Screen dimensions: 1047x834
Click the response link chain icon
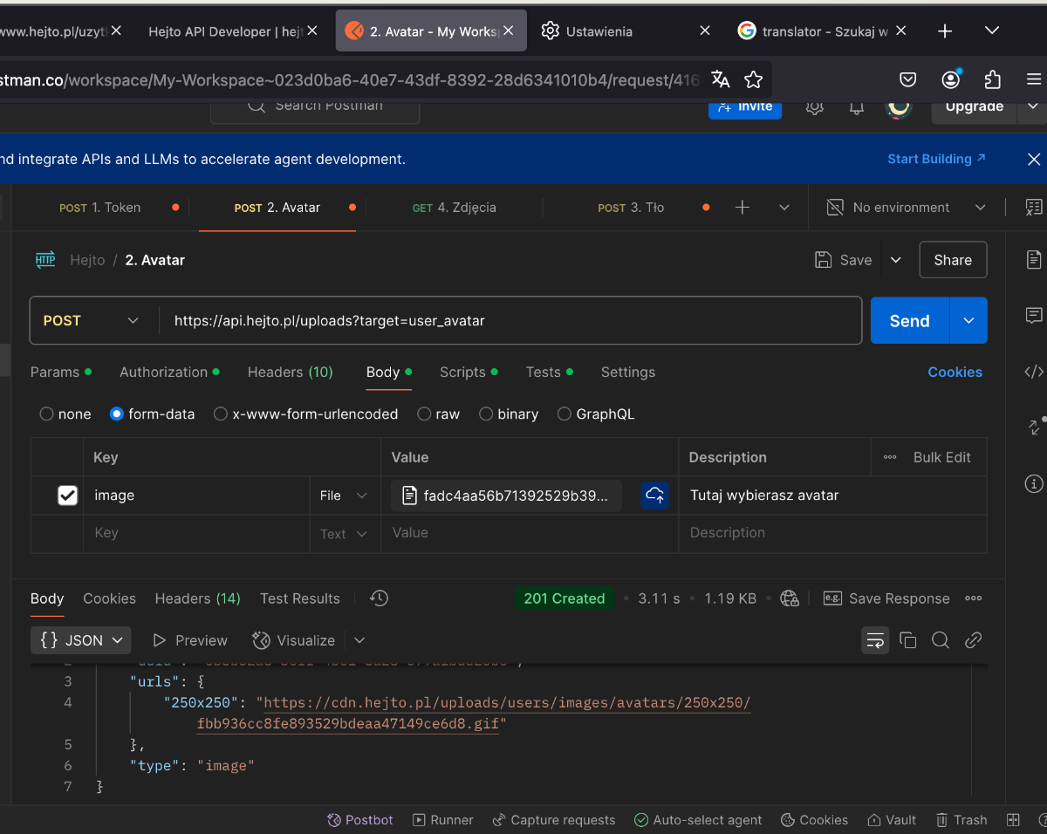[x=973, y=640]
